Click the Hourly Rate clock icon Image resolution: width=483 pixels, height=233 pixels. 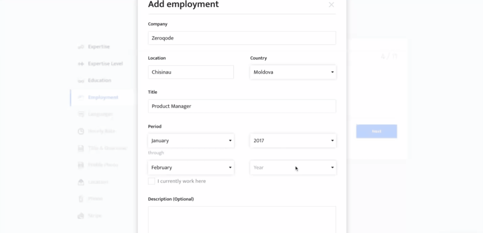click(81, 131)
